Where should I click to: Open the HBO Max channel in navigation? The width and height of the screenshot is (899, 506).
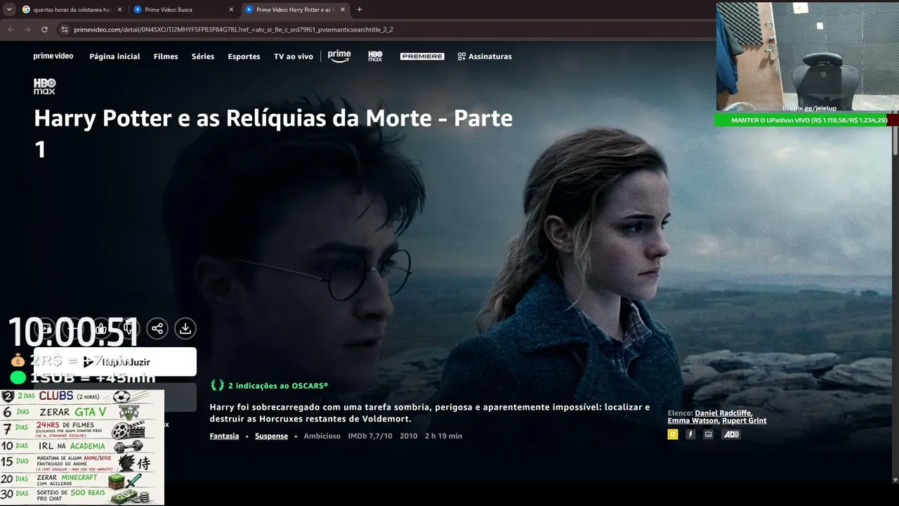pos(375,56)
